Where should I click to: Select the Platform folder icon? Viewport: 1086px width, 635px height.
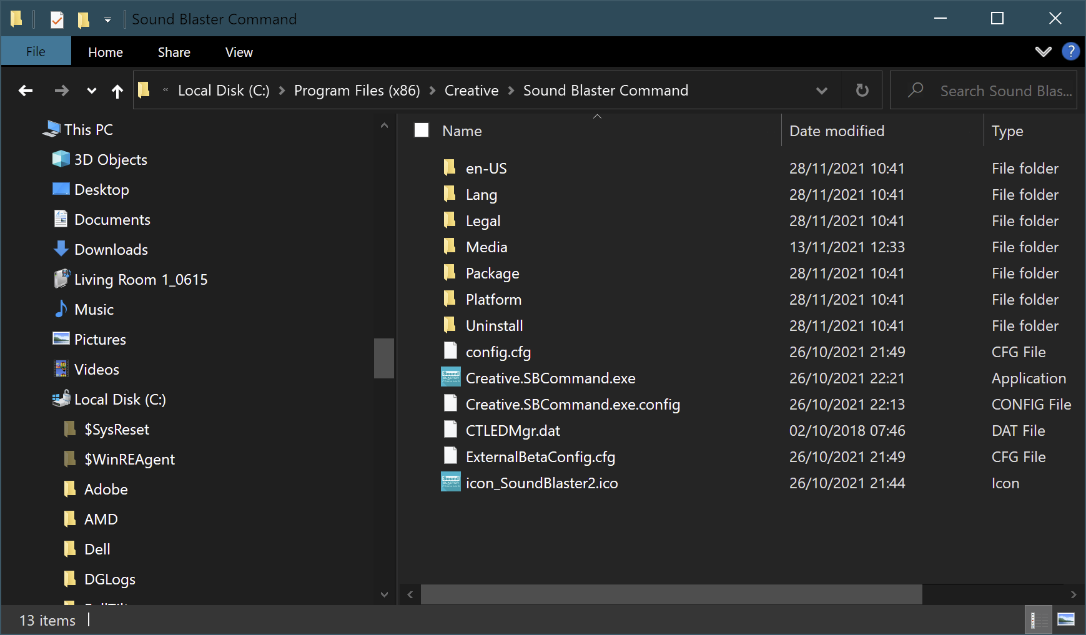[450, 298]
